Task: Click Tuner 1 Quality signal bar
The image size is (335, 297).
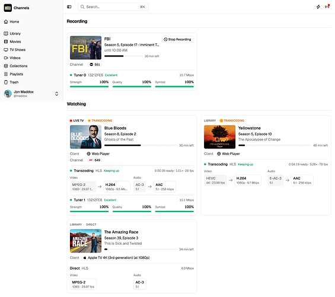Action: (x=132, y=211)
